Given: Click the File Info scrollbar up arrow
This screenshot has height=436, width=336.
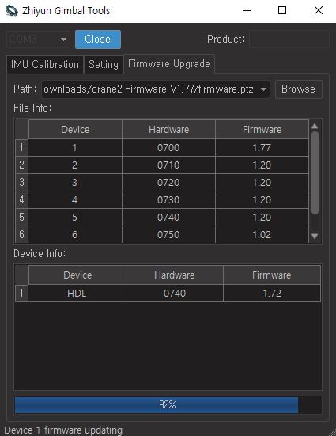Looking at the screenshot, I should click(x=315, y=126).
